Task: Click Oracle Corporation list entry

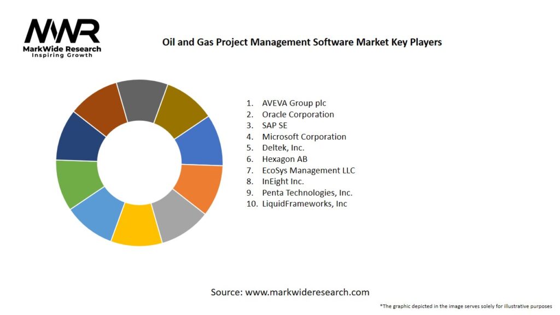Action: tap(297, 114)
